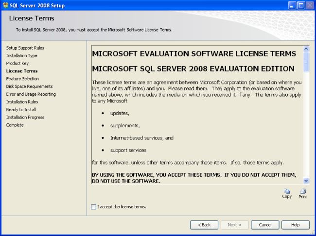316x236 pixels.
Task: Click the 'support services' bullet text
Action: [128, 150]
